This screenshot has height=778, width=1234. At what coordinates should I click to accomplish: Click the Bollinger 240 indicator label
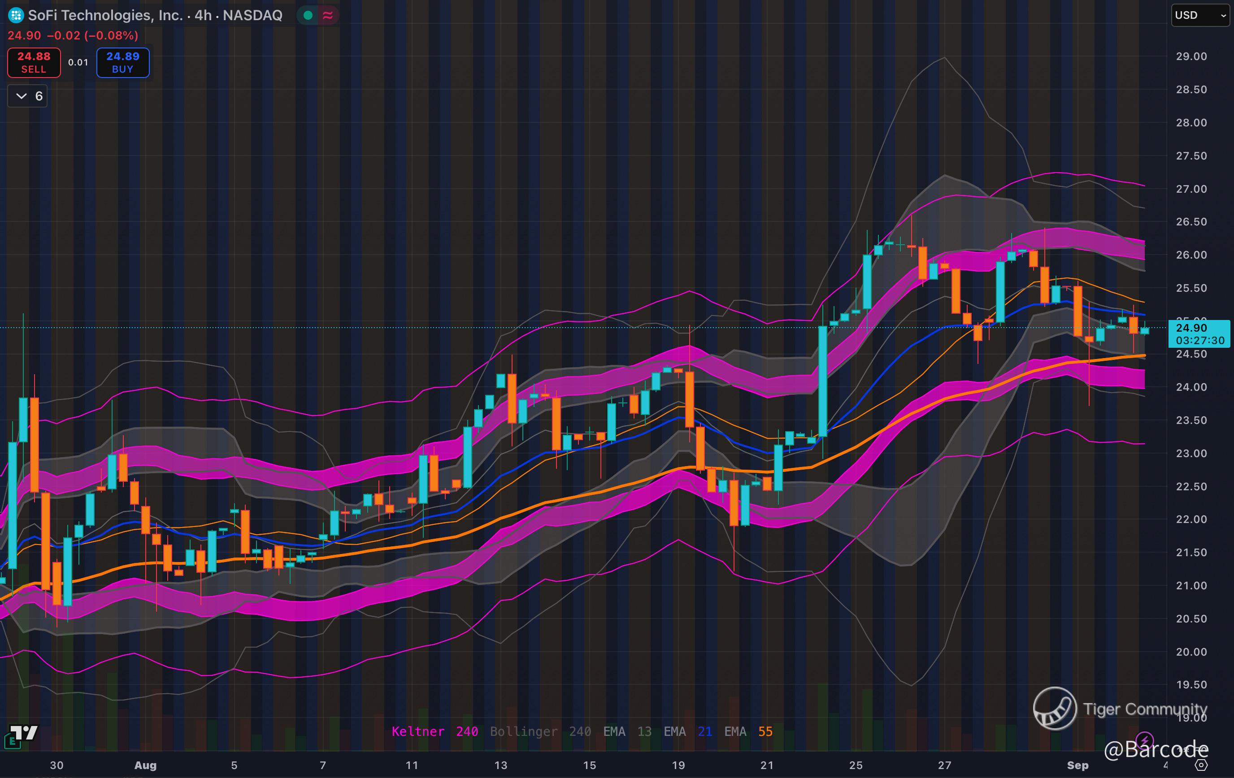click(540, 731)
